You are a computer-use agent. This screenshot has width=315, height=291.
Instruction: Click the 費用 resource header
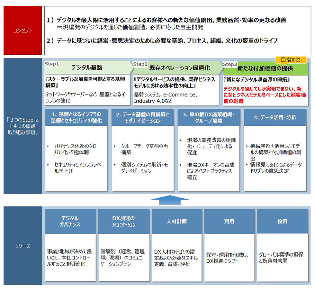(x=229, y=221)
